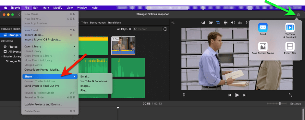
Task: Click the Export File film icon
Action: 290,46
